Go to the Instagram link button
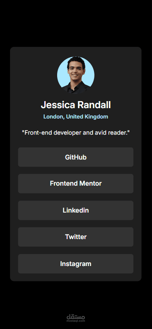 pyautogui.click(x=76, y=264)
